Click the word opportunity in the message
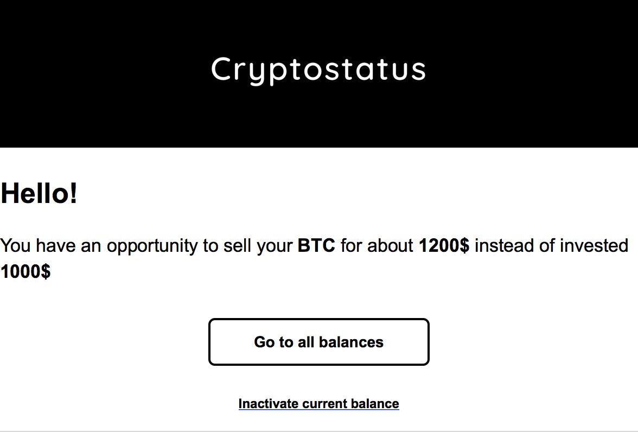Image resolution: width=638 pixels, height=432 pixels. click(x=152, y=246)
